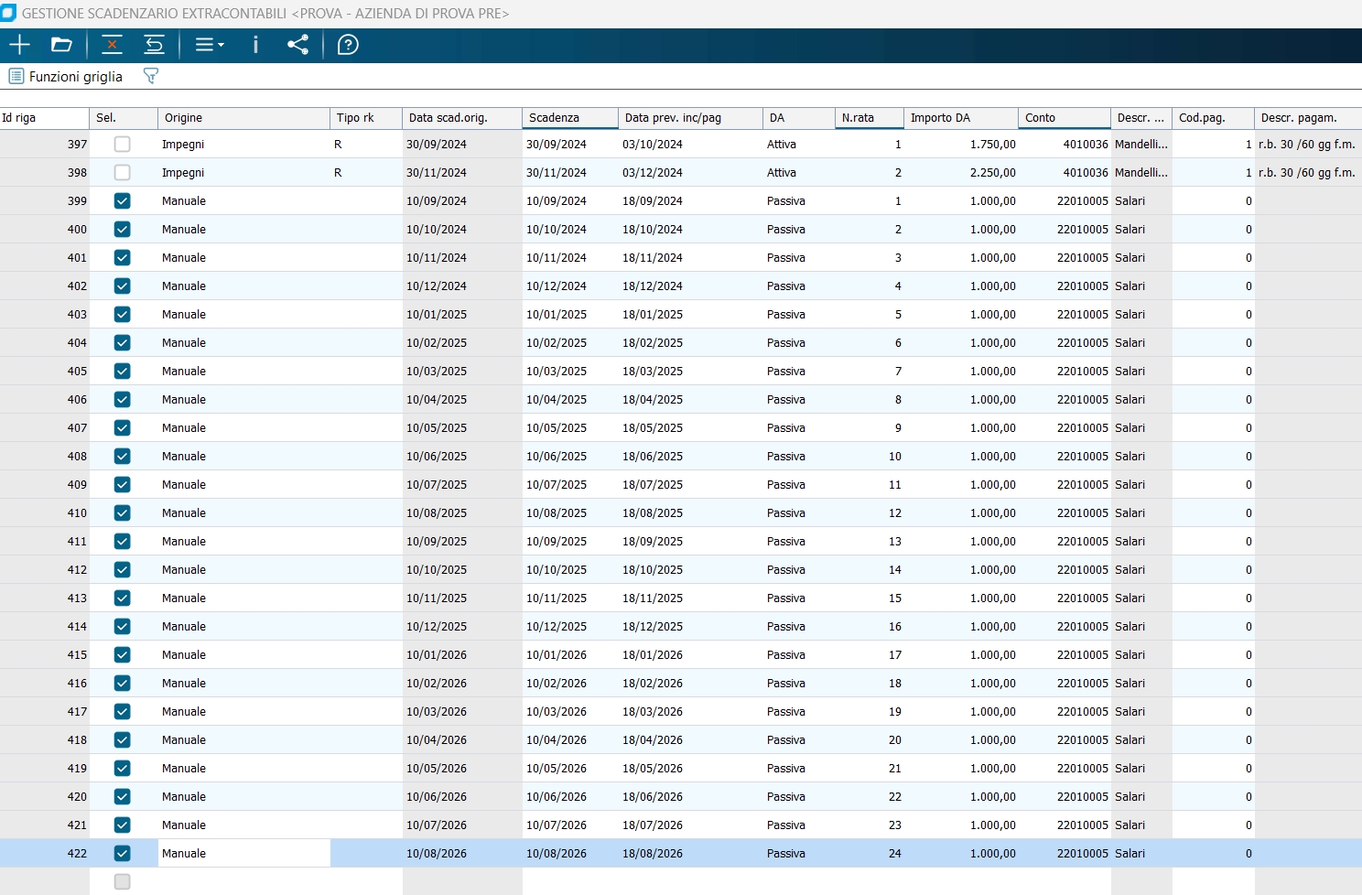
Task: Open the folder icon in the toolbar
Action: click(61, 45)
